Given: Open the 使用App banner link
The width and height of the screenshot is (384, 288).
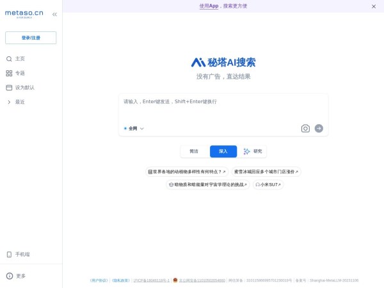Looking at the screenshot, I should (209, 6).
